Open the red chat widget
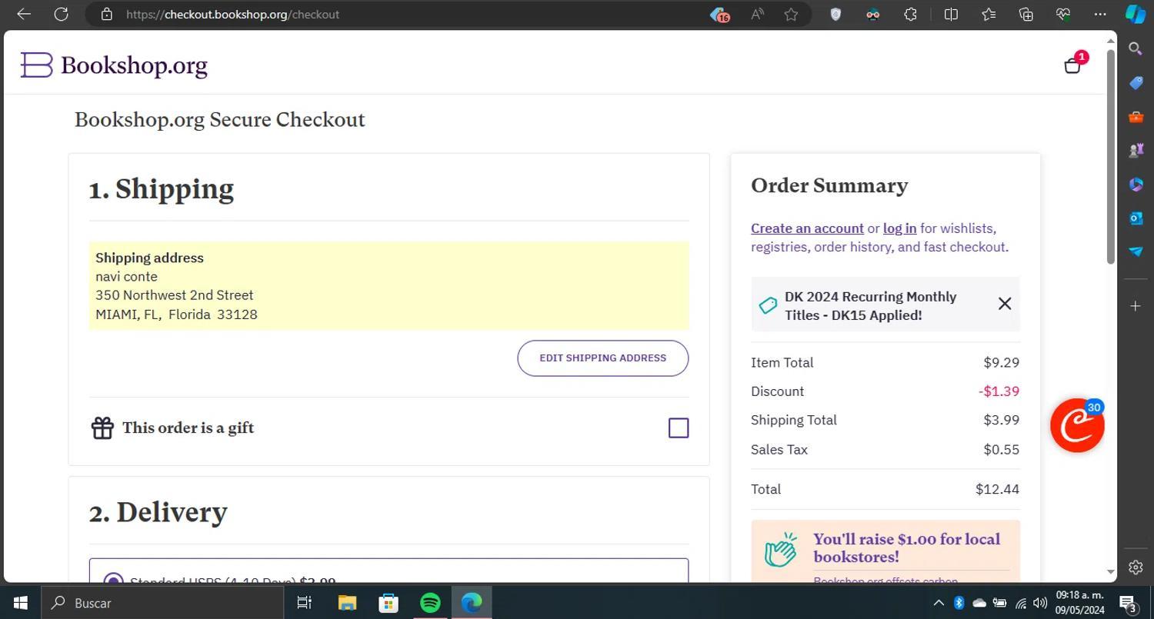The height and width of the screenshot is (619, 1154). (1077, 425)
